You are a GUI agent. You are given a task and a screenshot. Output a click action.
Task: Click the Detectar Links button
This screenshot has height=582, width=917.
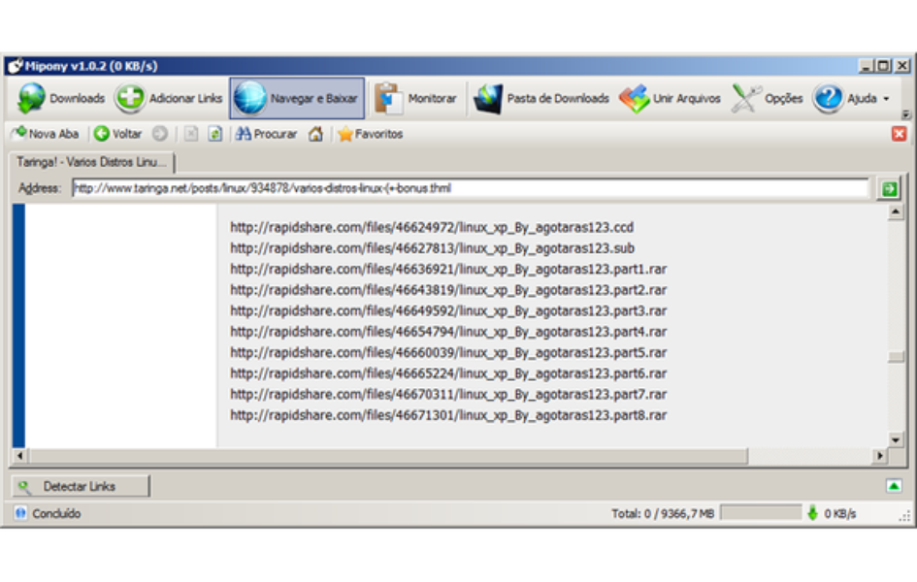click(81, 486)
